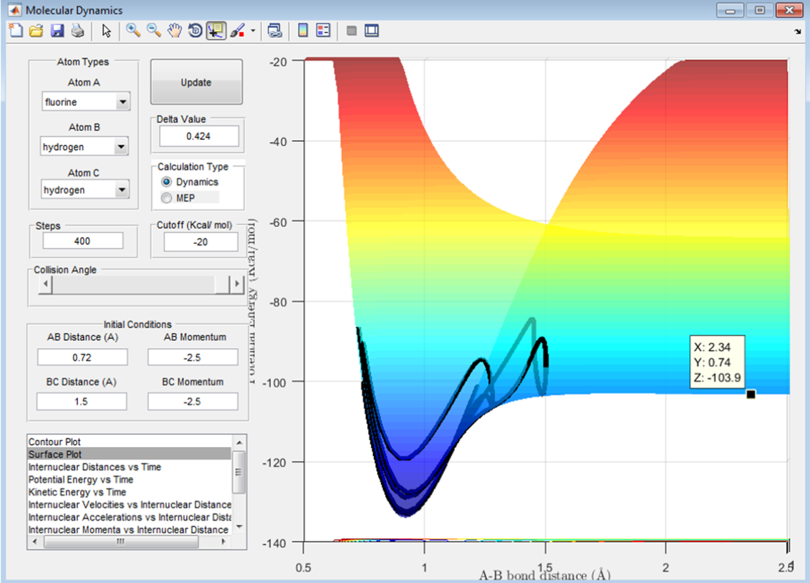Click the Collision Angle slider left arrow

click(45, 284)
